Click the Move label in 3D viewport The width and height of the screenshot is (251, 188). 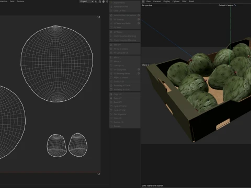coord(145,65)
